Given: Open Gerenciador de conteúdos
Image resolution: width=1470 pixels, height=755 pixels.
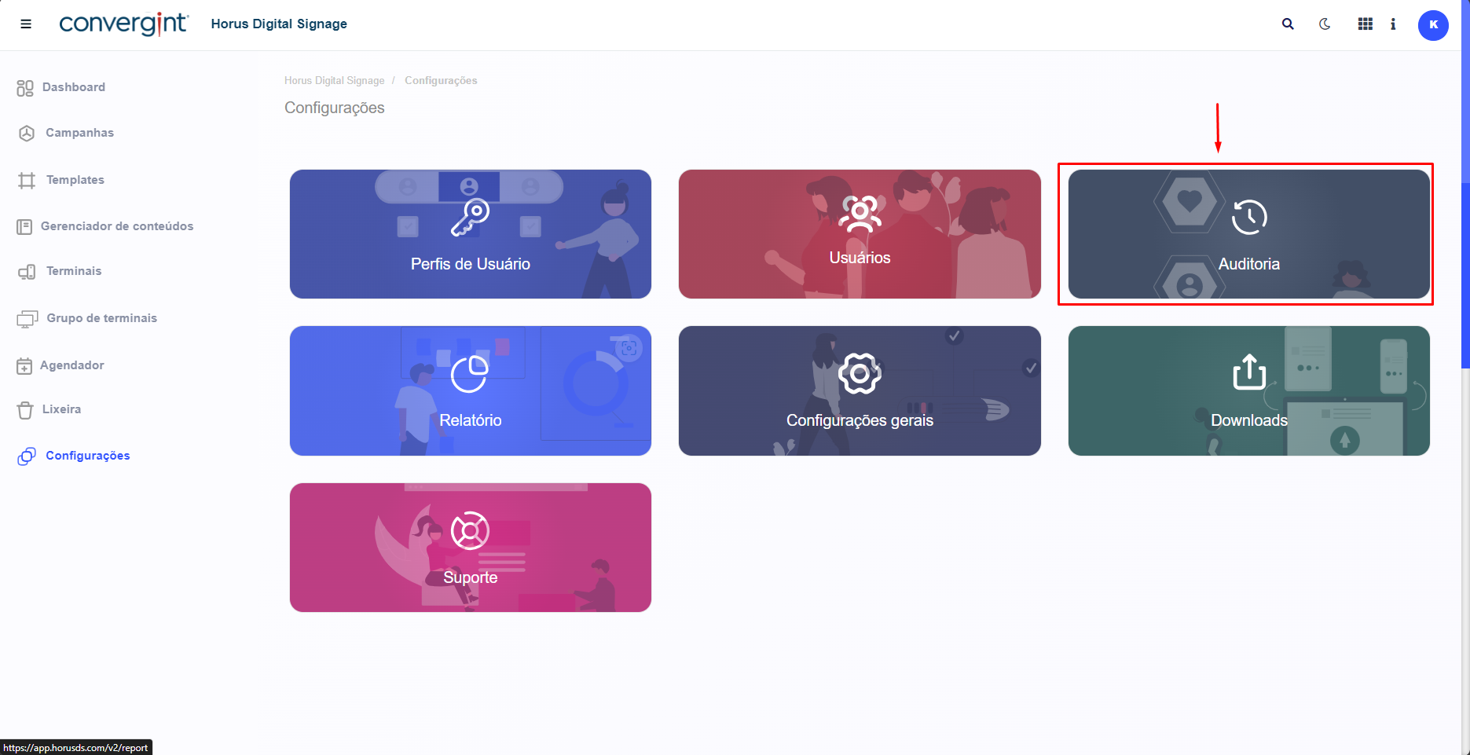Looking at the screenshot, I should (116, 226).
